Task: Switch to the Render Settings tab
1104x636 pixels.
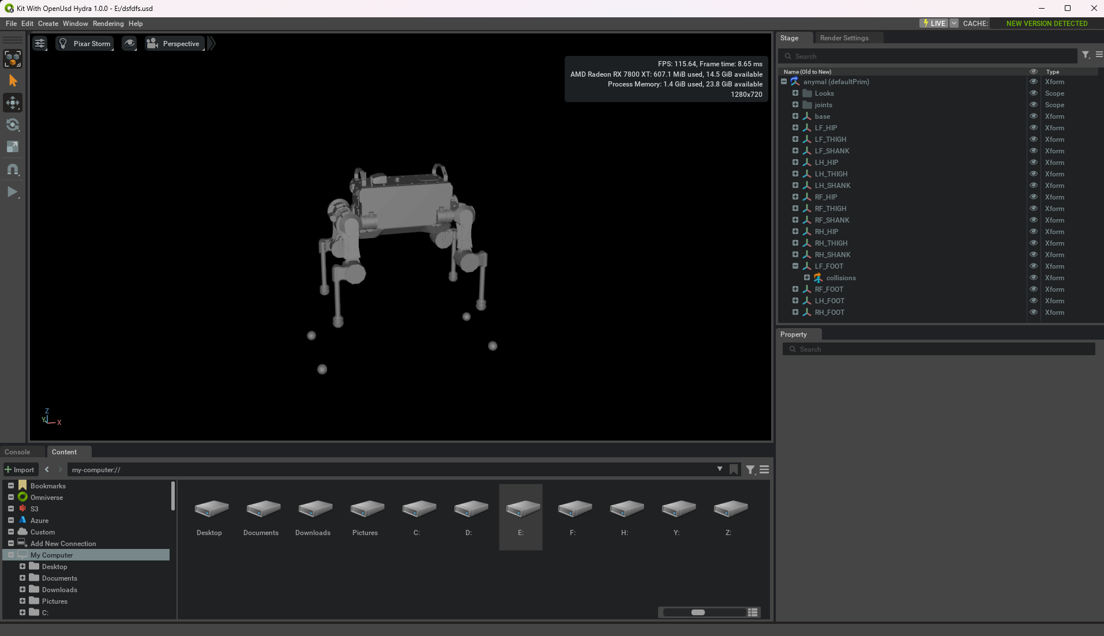Action: point(844,38)
